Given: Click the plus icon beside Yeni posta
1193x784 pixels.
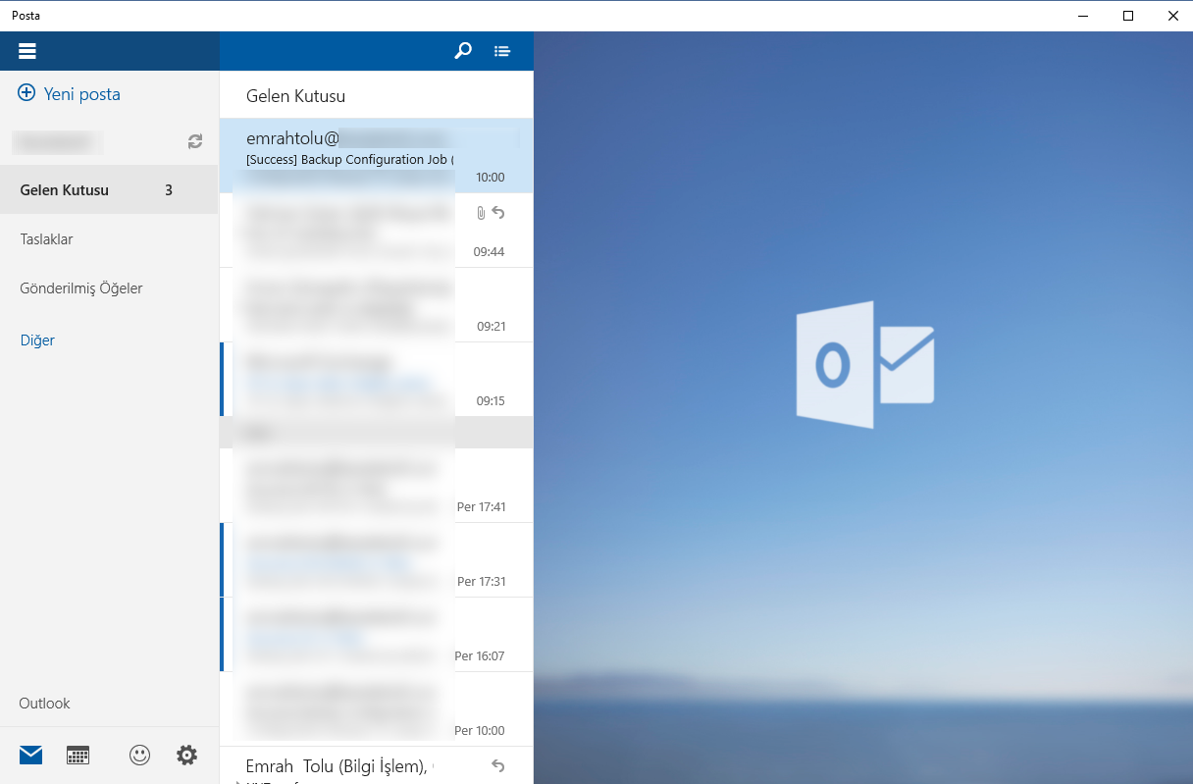Looking at the screenshot, I should click(x=27, y=94).
